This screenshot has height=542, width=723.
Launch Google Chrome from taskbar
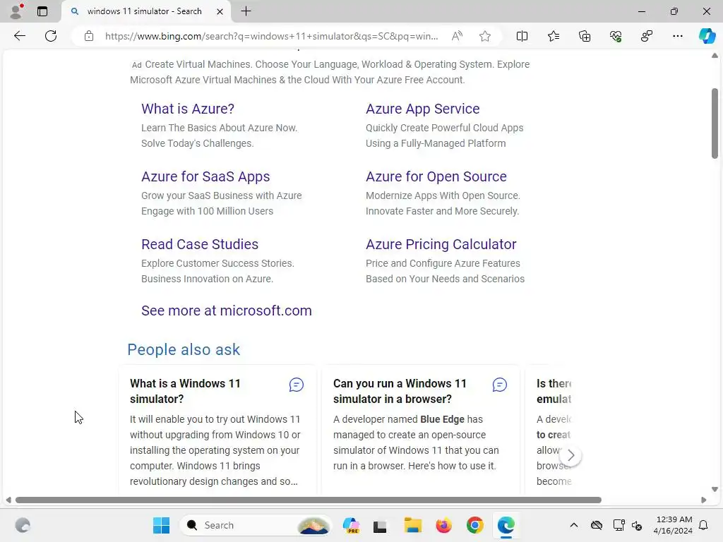[x=475, y=525]
